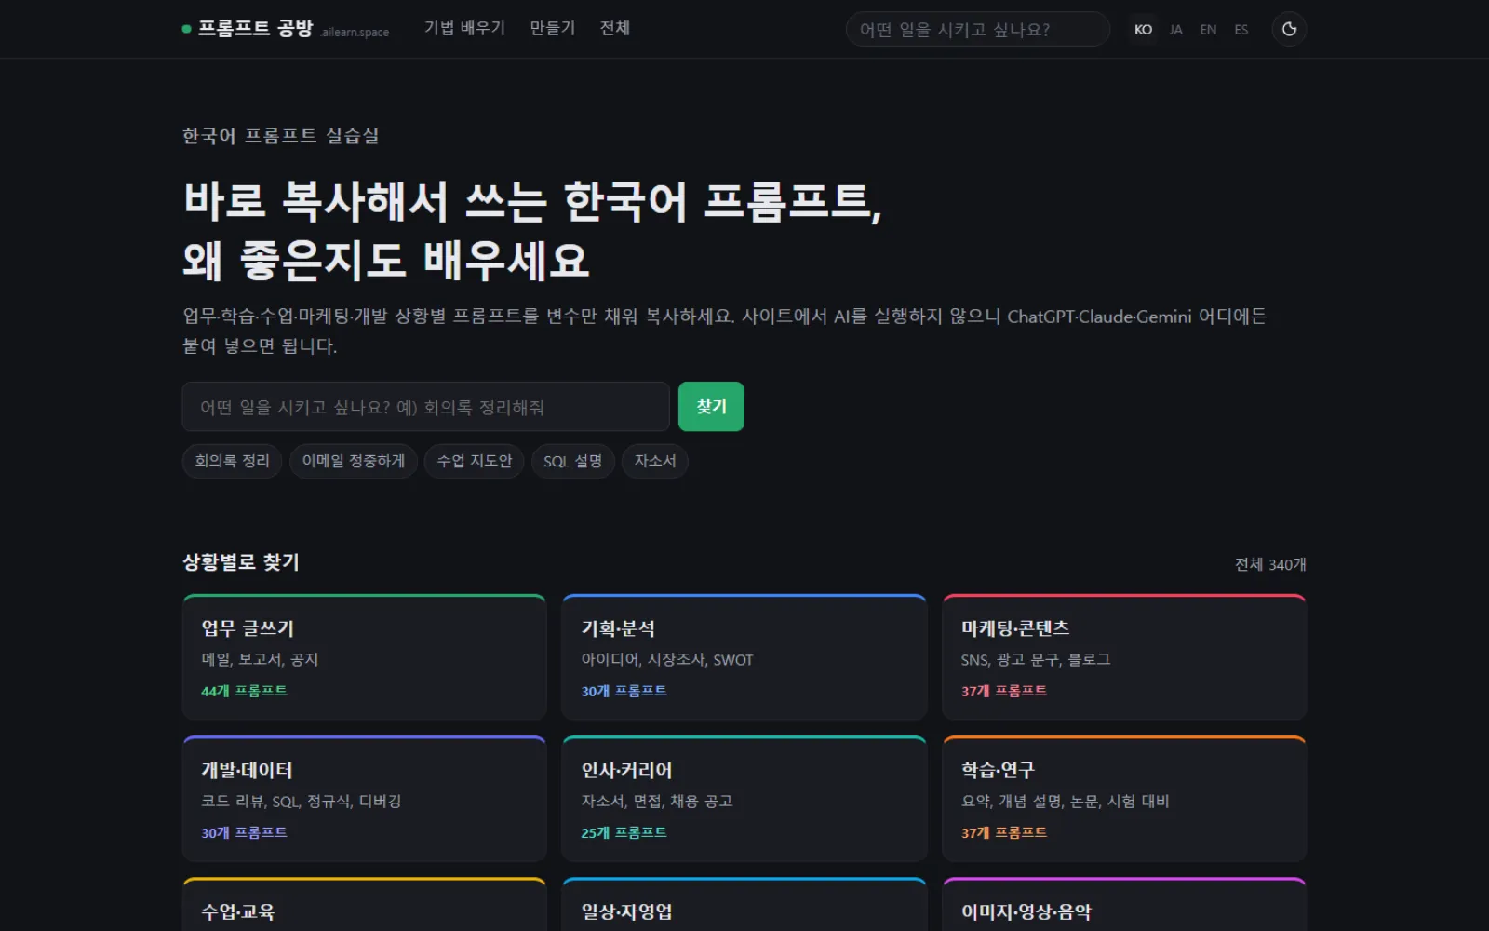The height and width of the screenshot is (931, 1489).
Task: Click the 상황별로 찾기 heading
Action: click(241, 562)
